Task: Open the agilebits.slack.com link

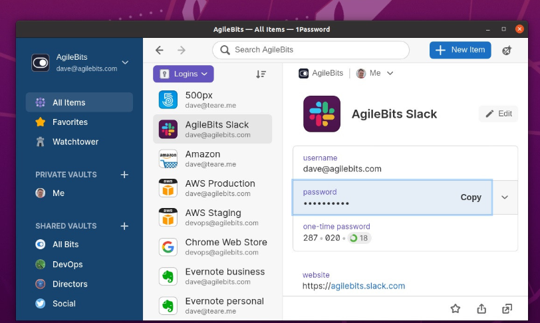Action: (368, 286)
